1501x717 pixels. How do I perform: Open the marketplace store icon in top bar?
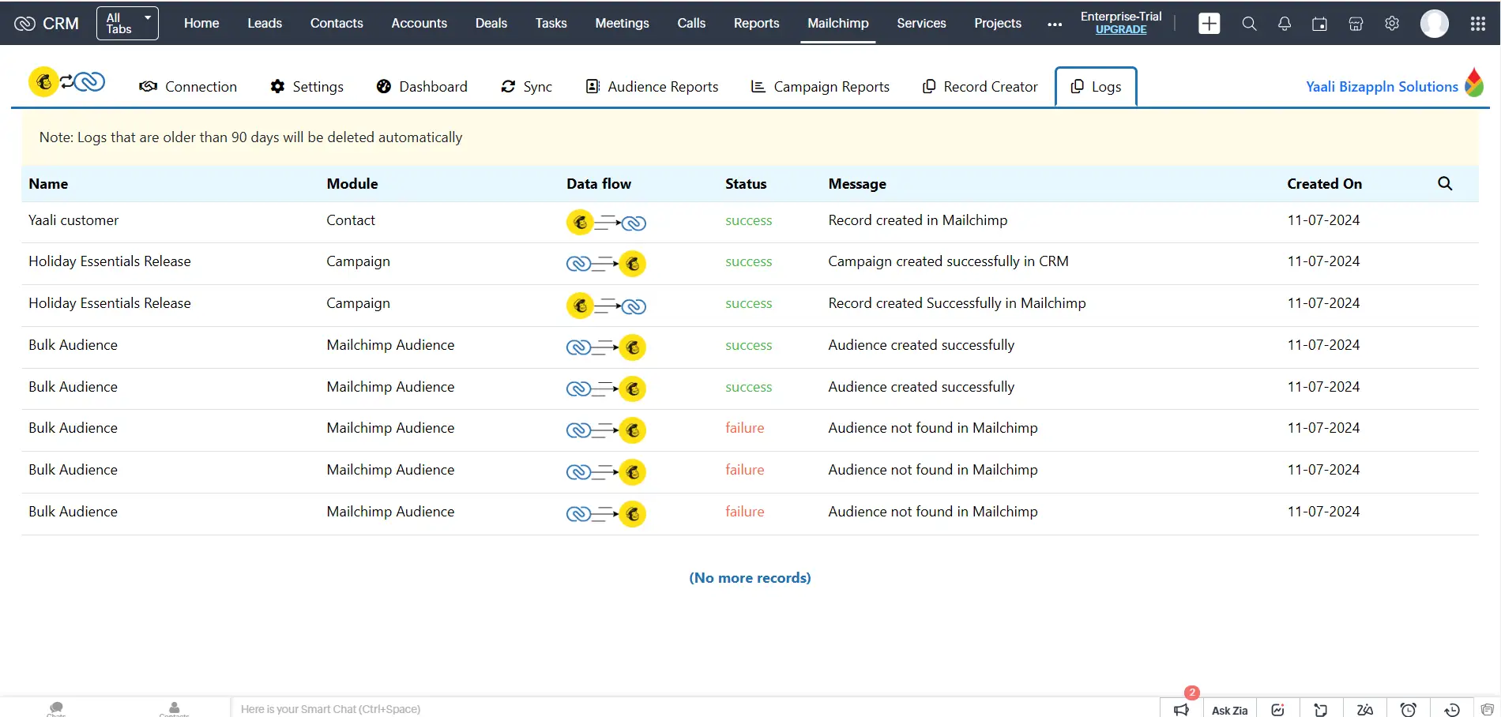tap(1356, 24)
